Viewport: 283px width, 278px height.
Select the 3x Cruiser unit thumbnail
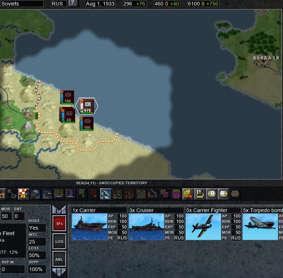pos(146,227)
